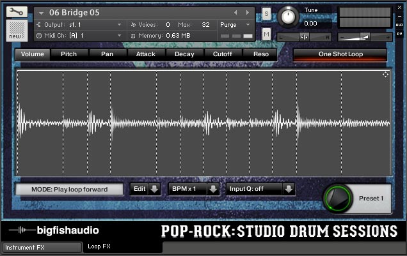The width and height of the screenshot is (407, 256).
Task: Go to previous instrument with left arrow
Action: point(235,12)
